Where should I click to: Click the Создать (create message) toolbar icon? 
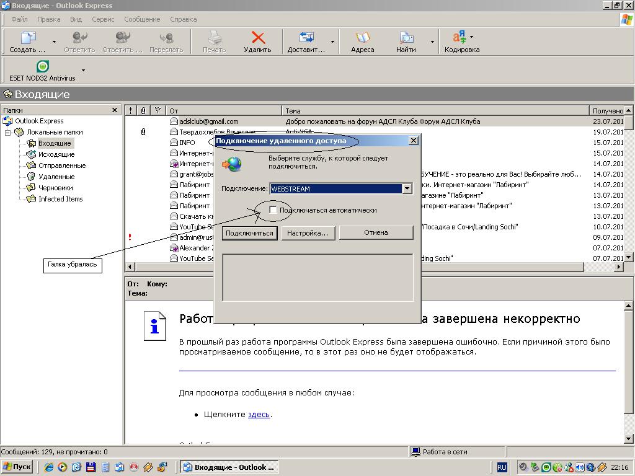pyautogui.click(x=28, y=38)
